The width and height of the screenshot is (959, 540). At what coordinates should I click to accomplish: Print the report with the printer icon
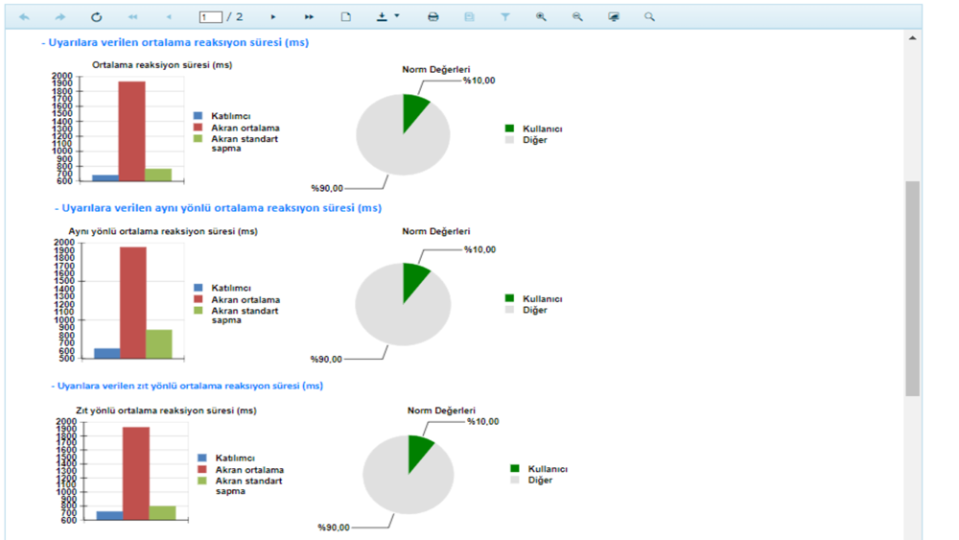click(433, 17)
